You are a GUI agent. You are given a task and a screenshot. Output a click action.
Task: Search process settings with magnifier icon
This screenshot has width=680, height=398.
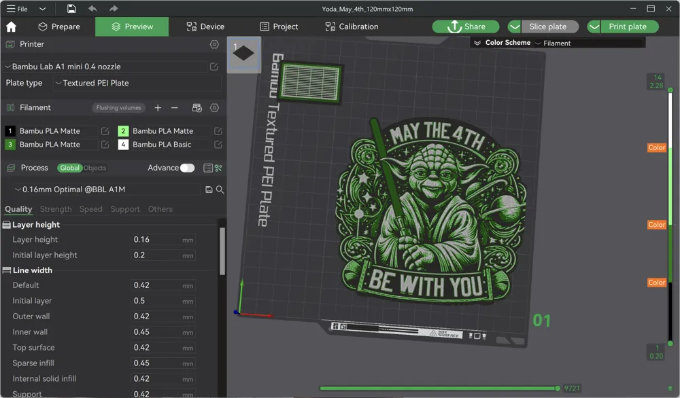[220, 189]
